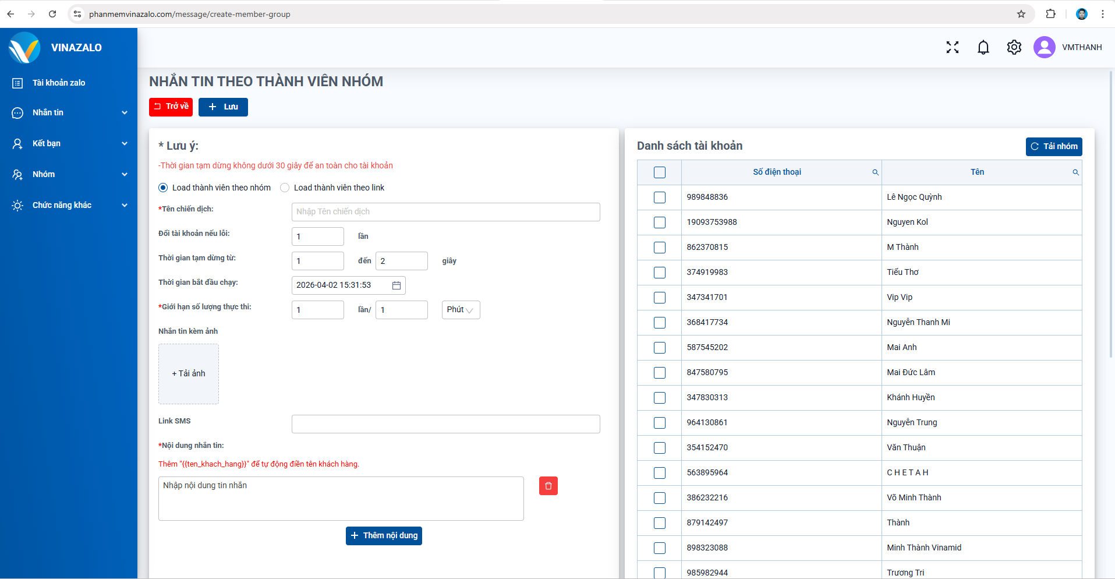Expand Chức năng khác menu item
Viewport: 1115px width, 579px height.
tap(69, 205)
